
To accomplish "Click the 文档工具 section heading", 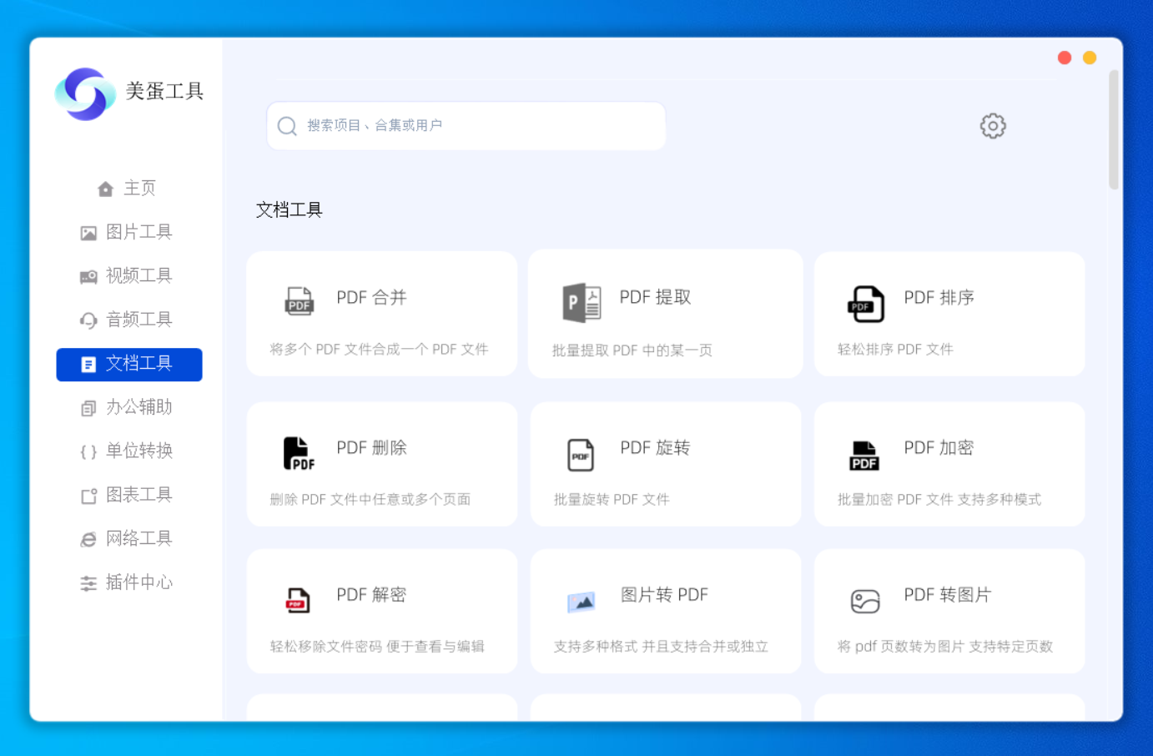I will pos(289,210).
